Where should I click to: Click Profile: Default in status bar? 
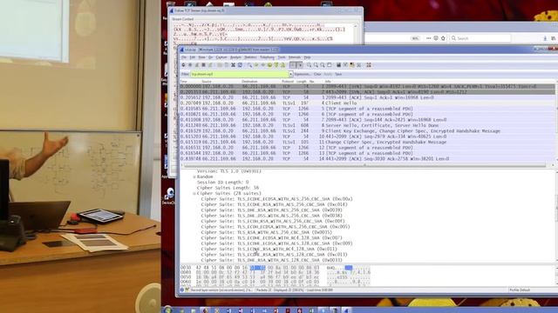click(520, 290)
